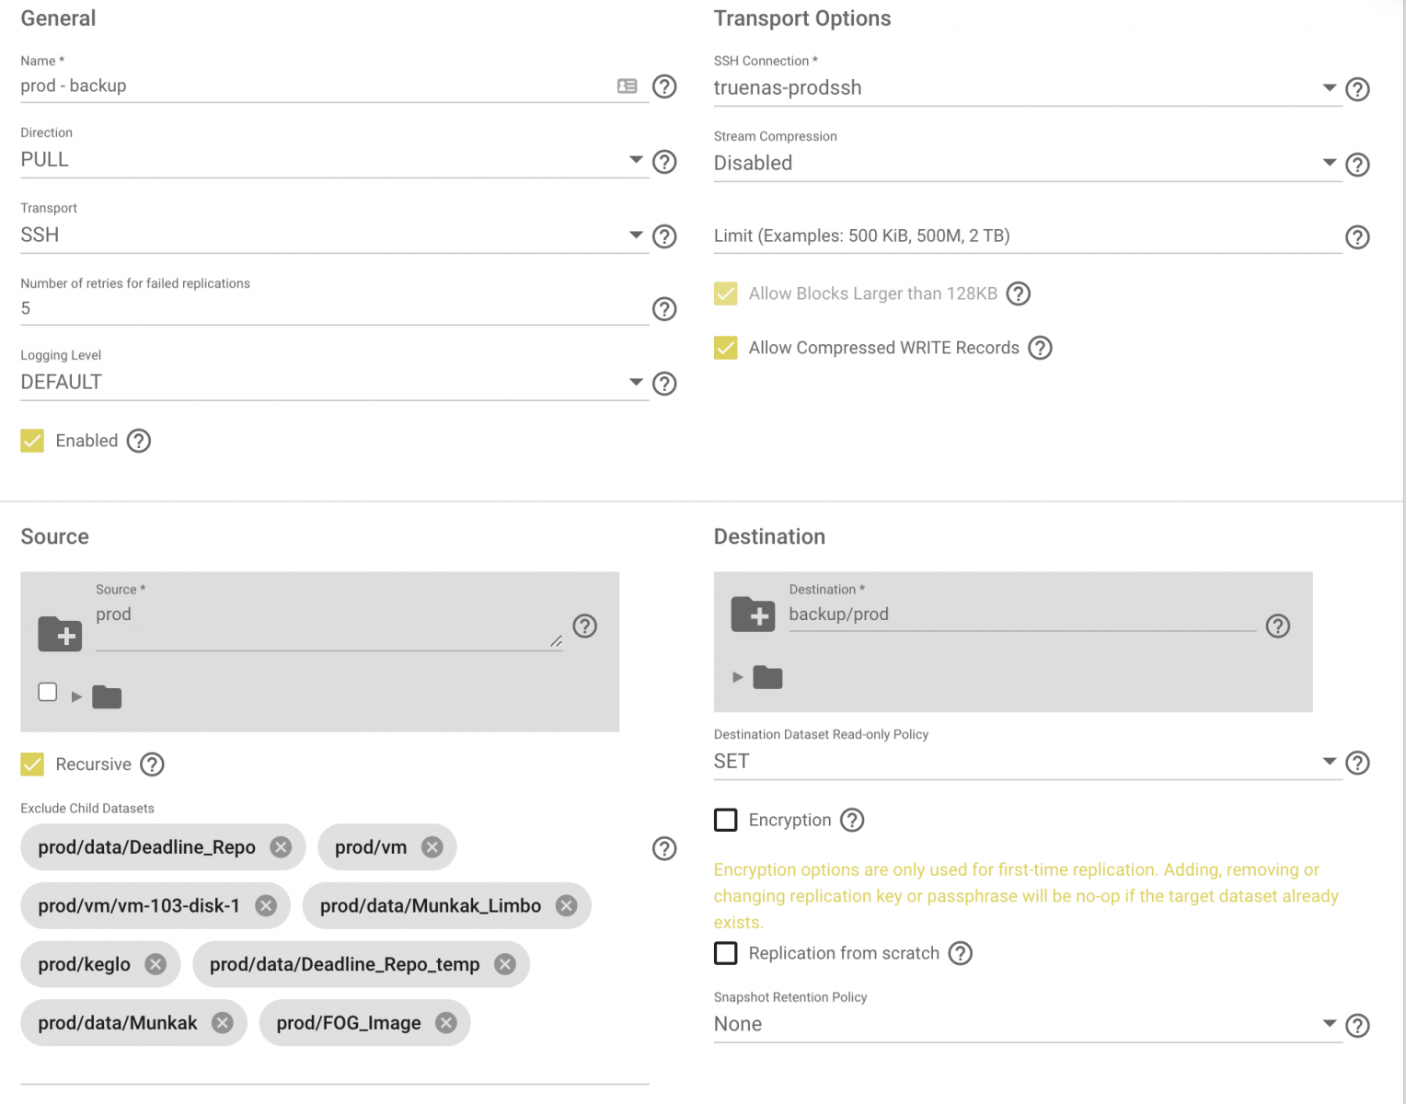Screen dimensions: 1406x1104
Task: Open destination dataset folder-plus icon
Action: [753, 615]
